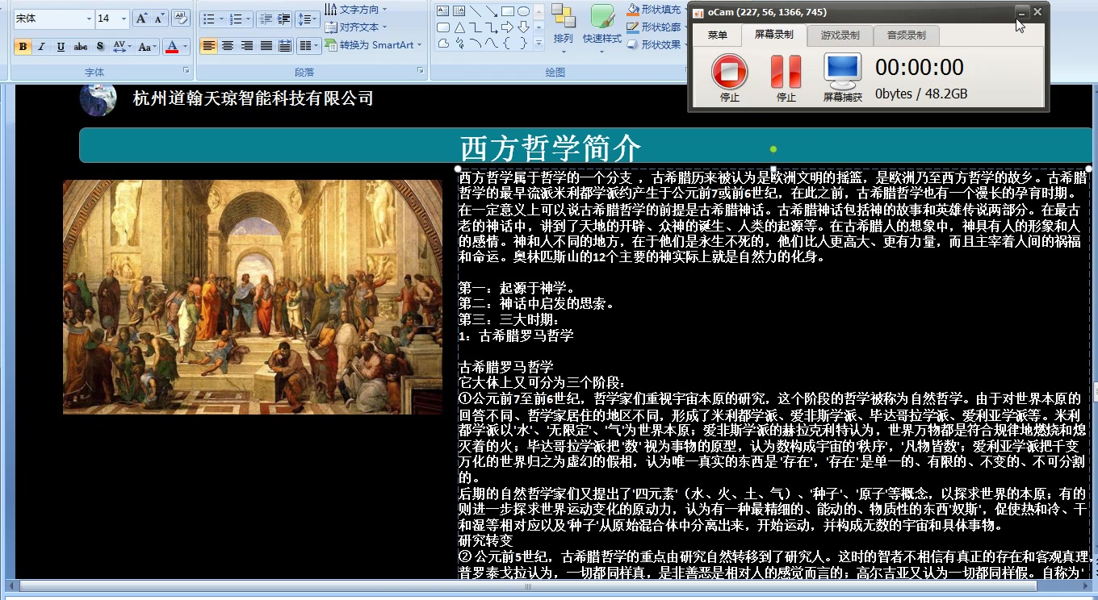Pick the isosceles triangle shape

[459, 27]
